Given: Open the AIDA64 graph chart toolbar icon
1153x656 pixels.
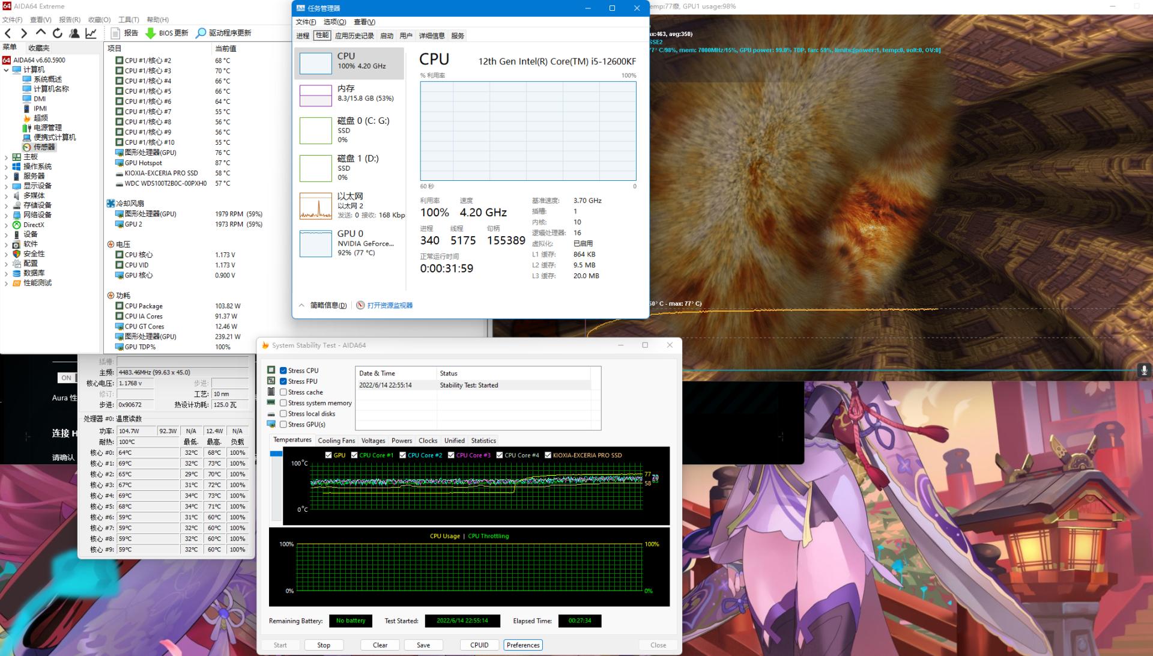Looking at the screenshot, I should pyautogui.click(x=91, y=33).
